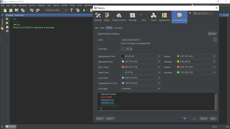Screen dimensions: 230x129
Task: Expand the Input Color dropdown
Action: click(159, 72)
